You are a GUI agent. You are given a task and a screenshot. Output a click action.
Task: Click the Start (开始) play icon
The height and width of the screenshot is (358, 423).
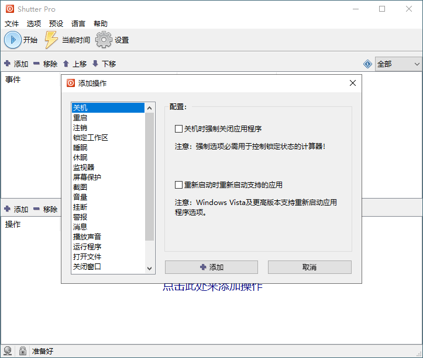(x=12, y=40)
